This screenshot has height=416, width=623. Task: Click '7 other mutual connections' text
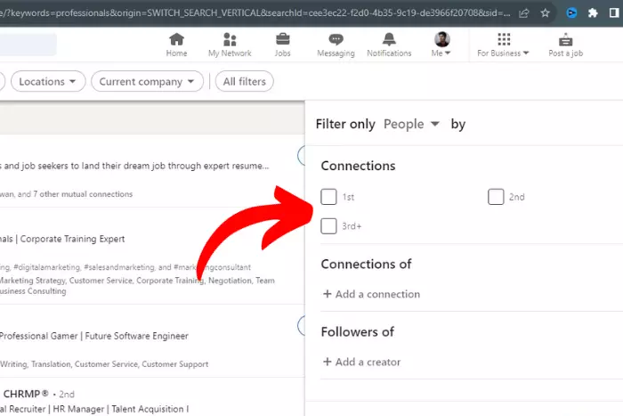coord(83,194)
